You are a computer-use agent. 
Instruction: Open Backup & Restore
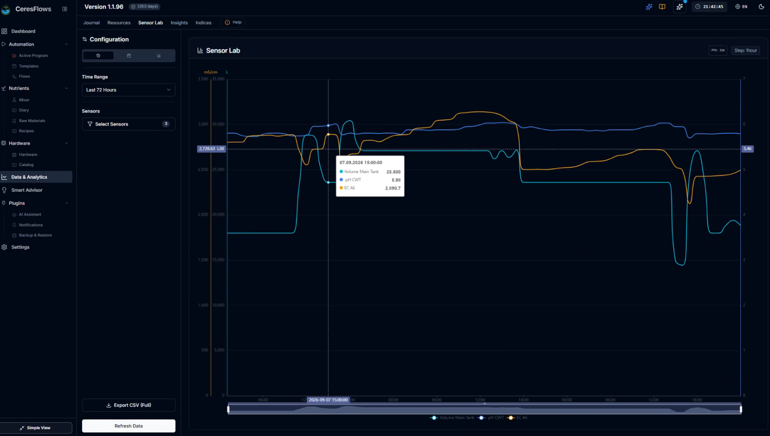pos(35,235)
